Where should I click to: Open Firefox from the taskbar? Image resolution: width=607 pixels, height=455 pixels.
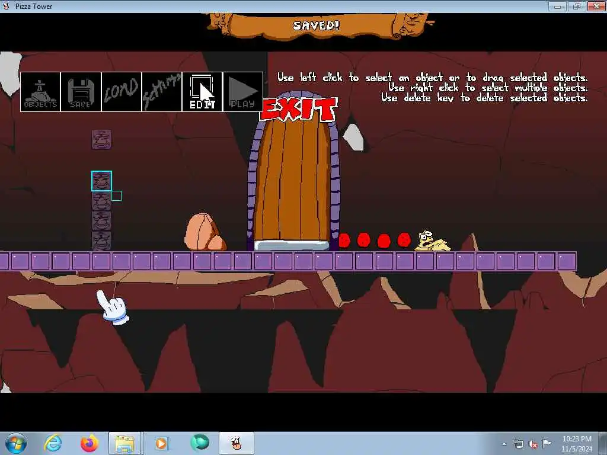pyautogui.click(x=90, y=443)
